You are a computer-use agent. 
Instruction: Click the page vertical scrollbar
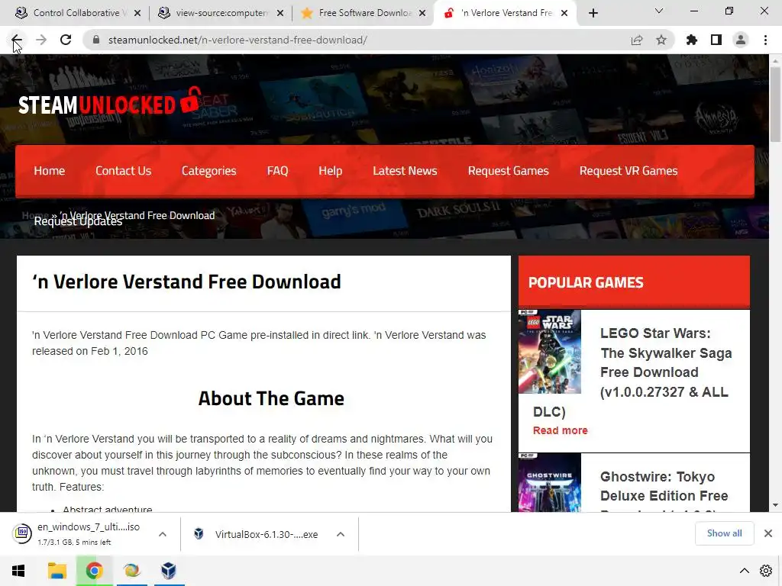[775, 104]
